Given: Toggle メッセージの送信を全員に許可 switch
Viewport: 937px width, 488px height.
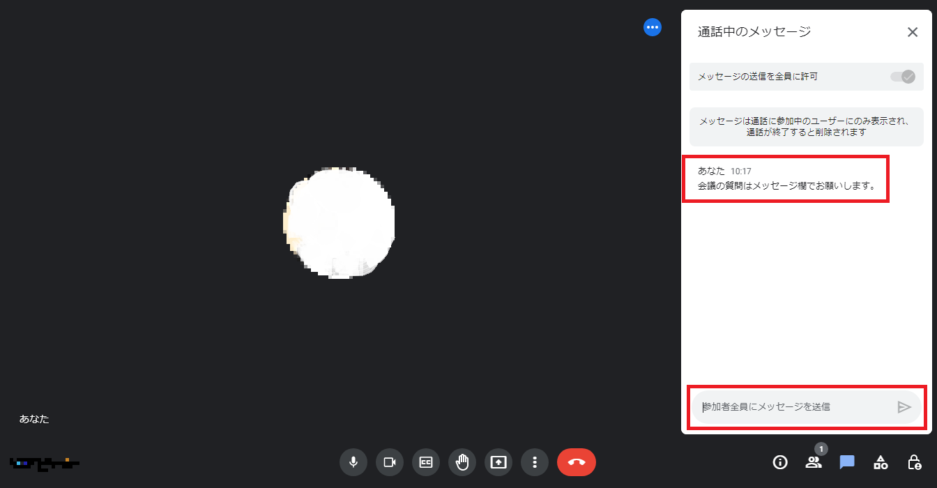Looking at the screenshot, I should point(903,77).
